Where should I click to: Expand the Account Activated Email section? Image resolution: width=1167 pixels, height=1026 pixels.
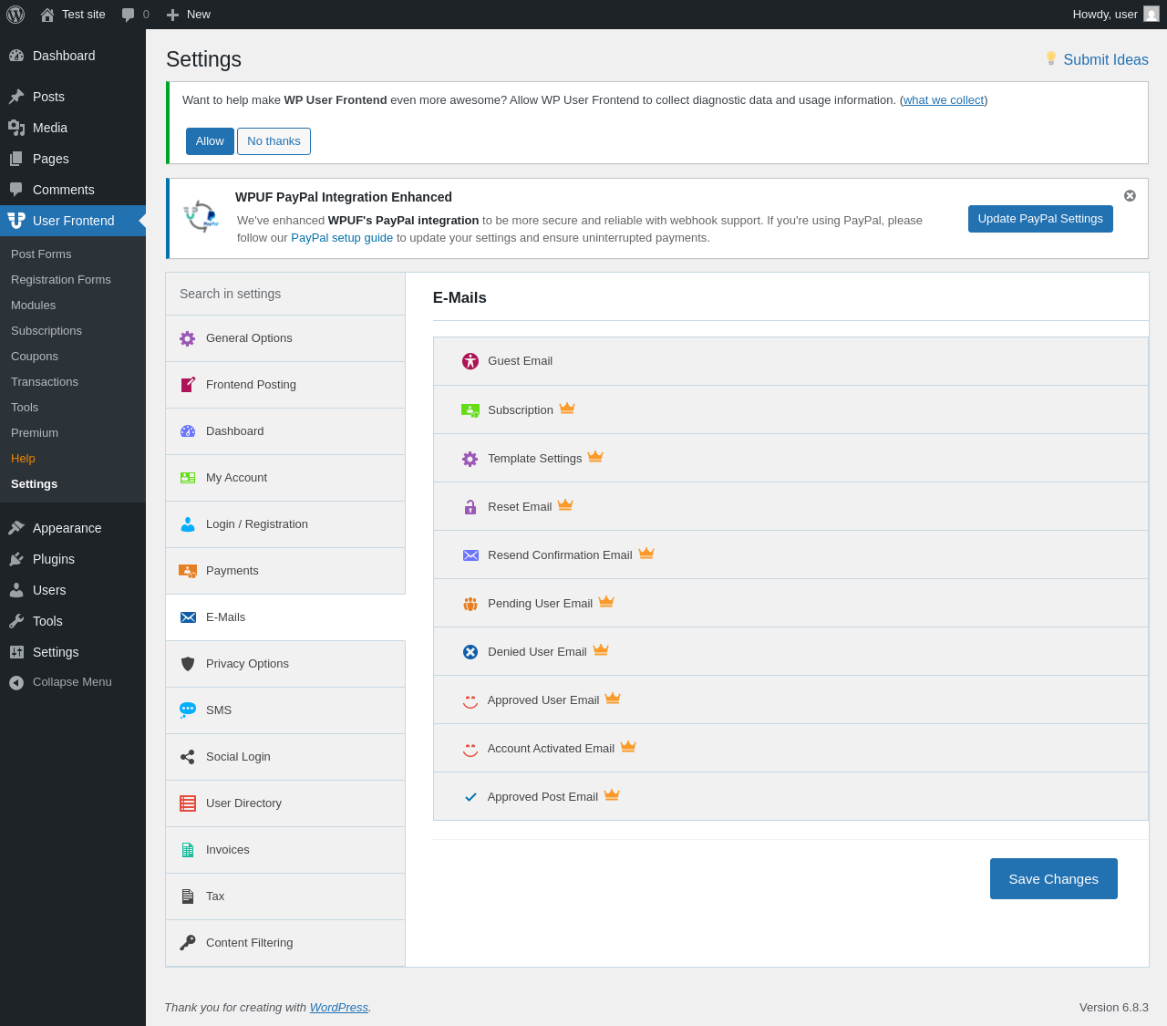[x=790, y=748]
